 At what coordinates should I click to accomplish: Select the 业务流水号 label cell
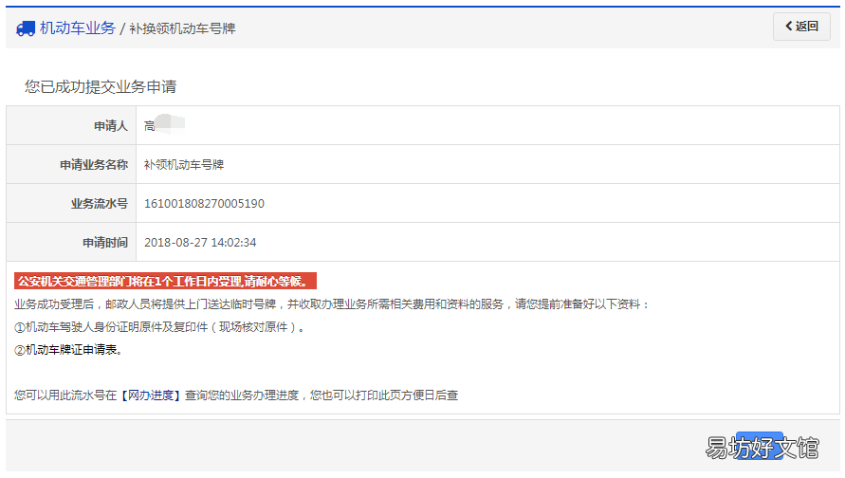[x=71, y=203]
